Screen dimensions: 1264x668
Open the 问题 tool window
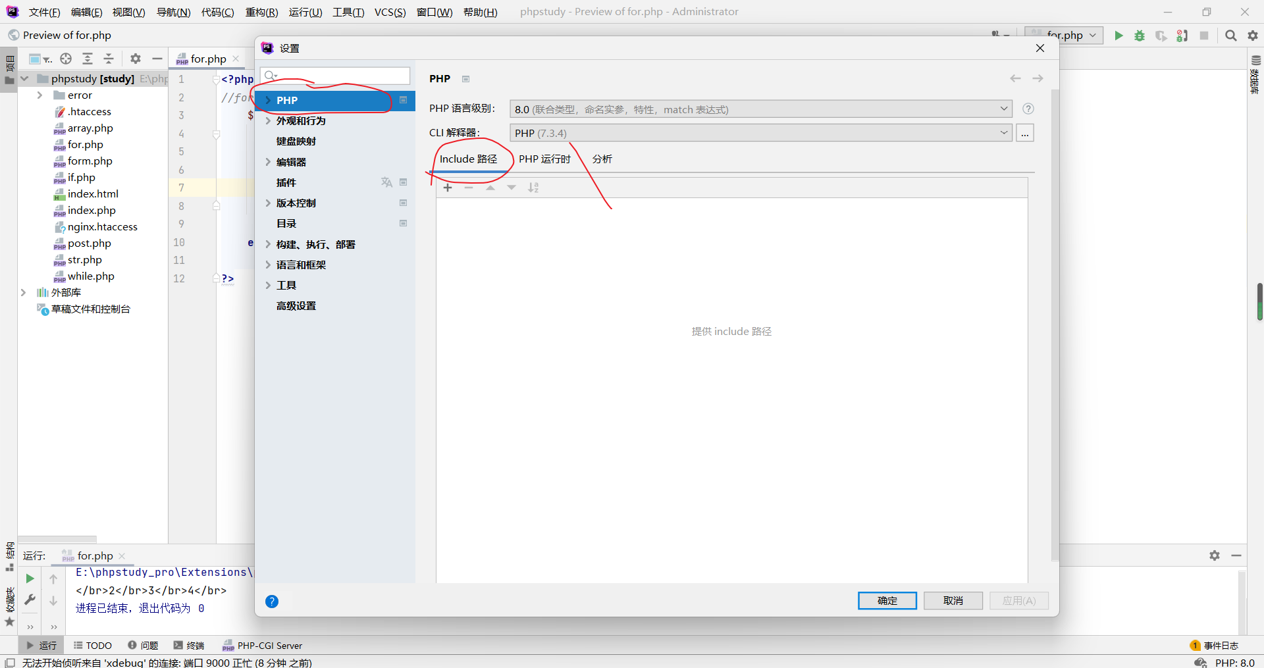click(143, 646)
